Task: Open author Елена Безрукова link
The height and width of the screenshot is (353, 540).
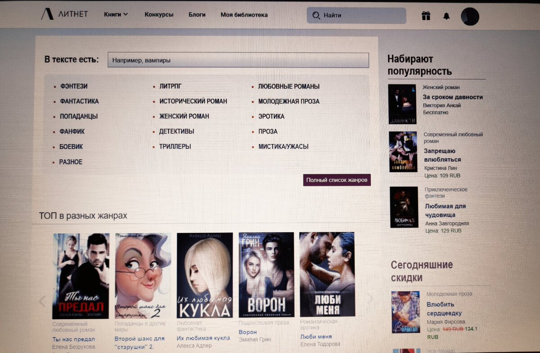Action: pos(74,347)
